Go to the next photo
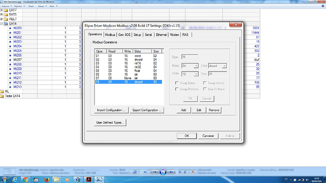This screenshot has height=183, width=326. tap(171, 172)
